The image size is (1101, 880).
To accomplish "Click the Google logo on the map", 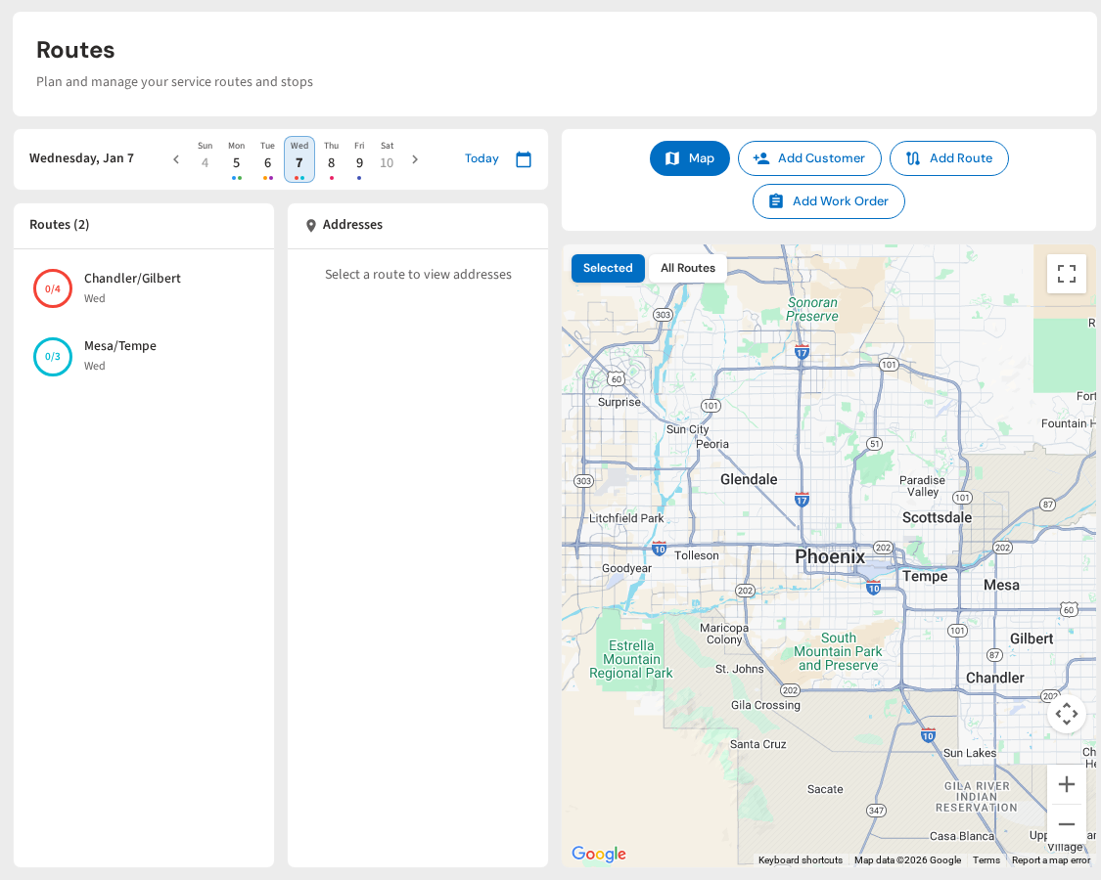I will [598, 854].
